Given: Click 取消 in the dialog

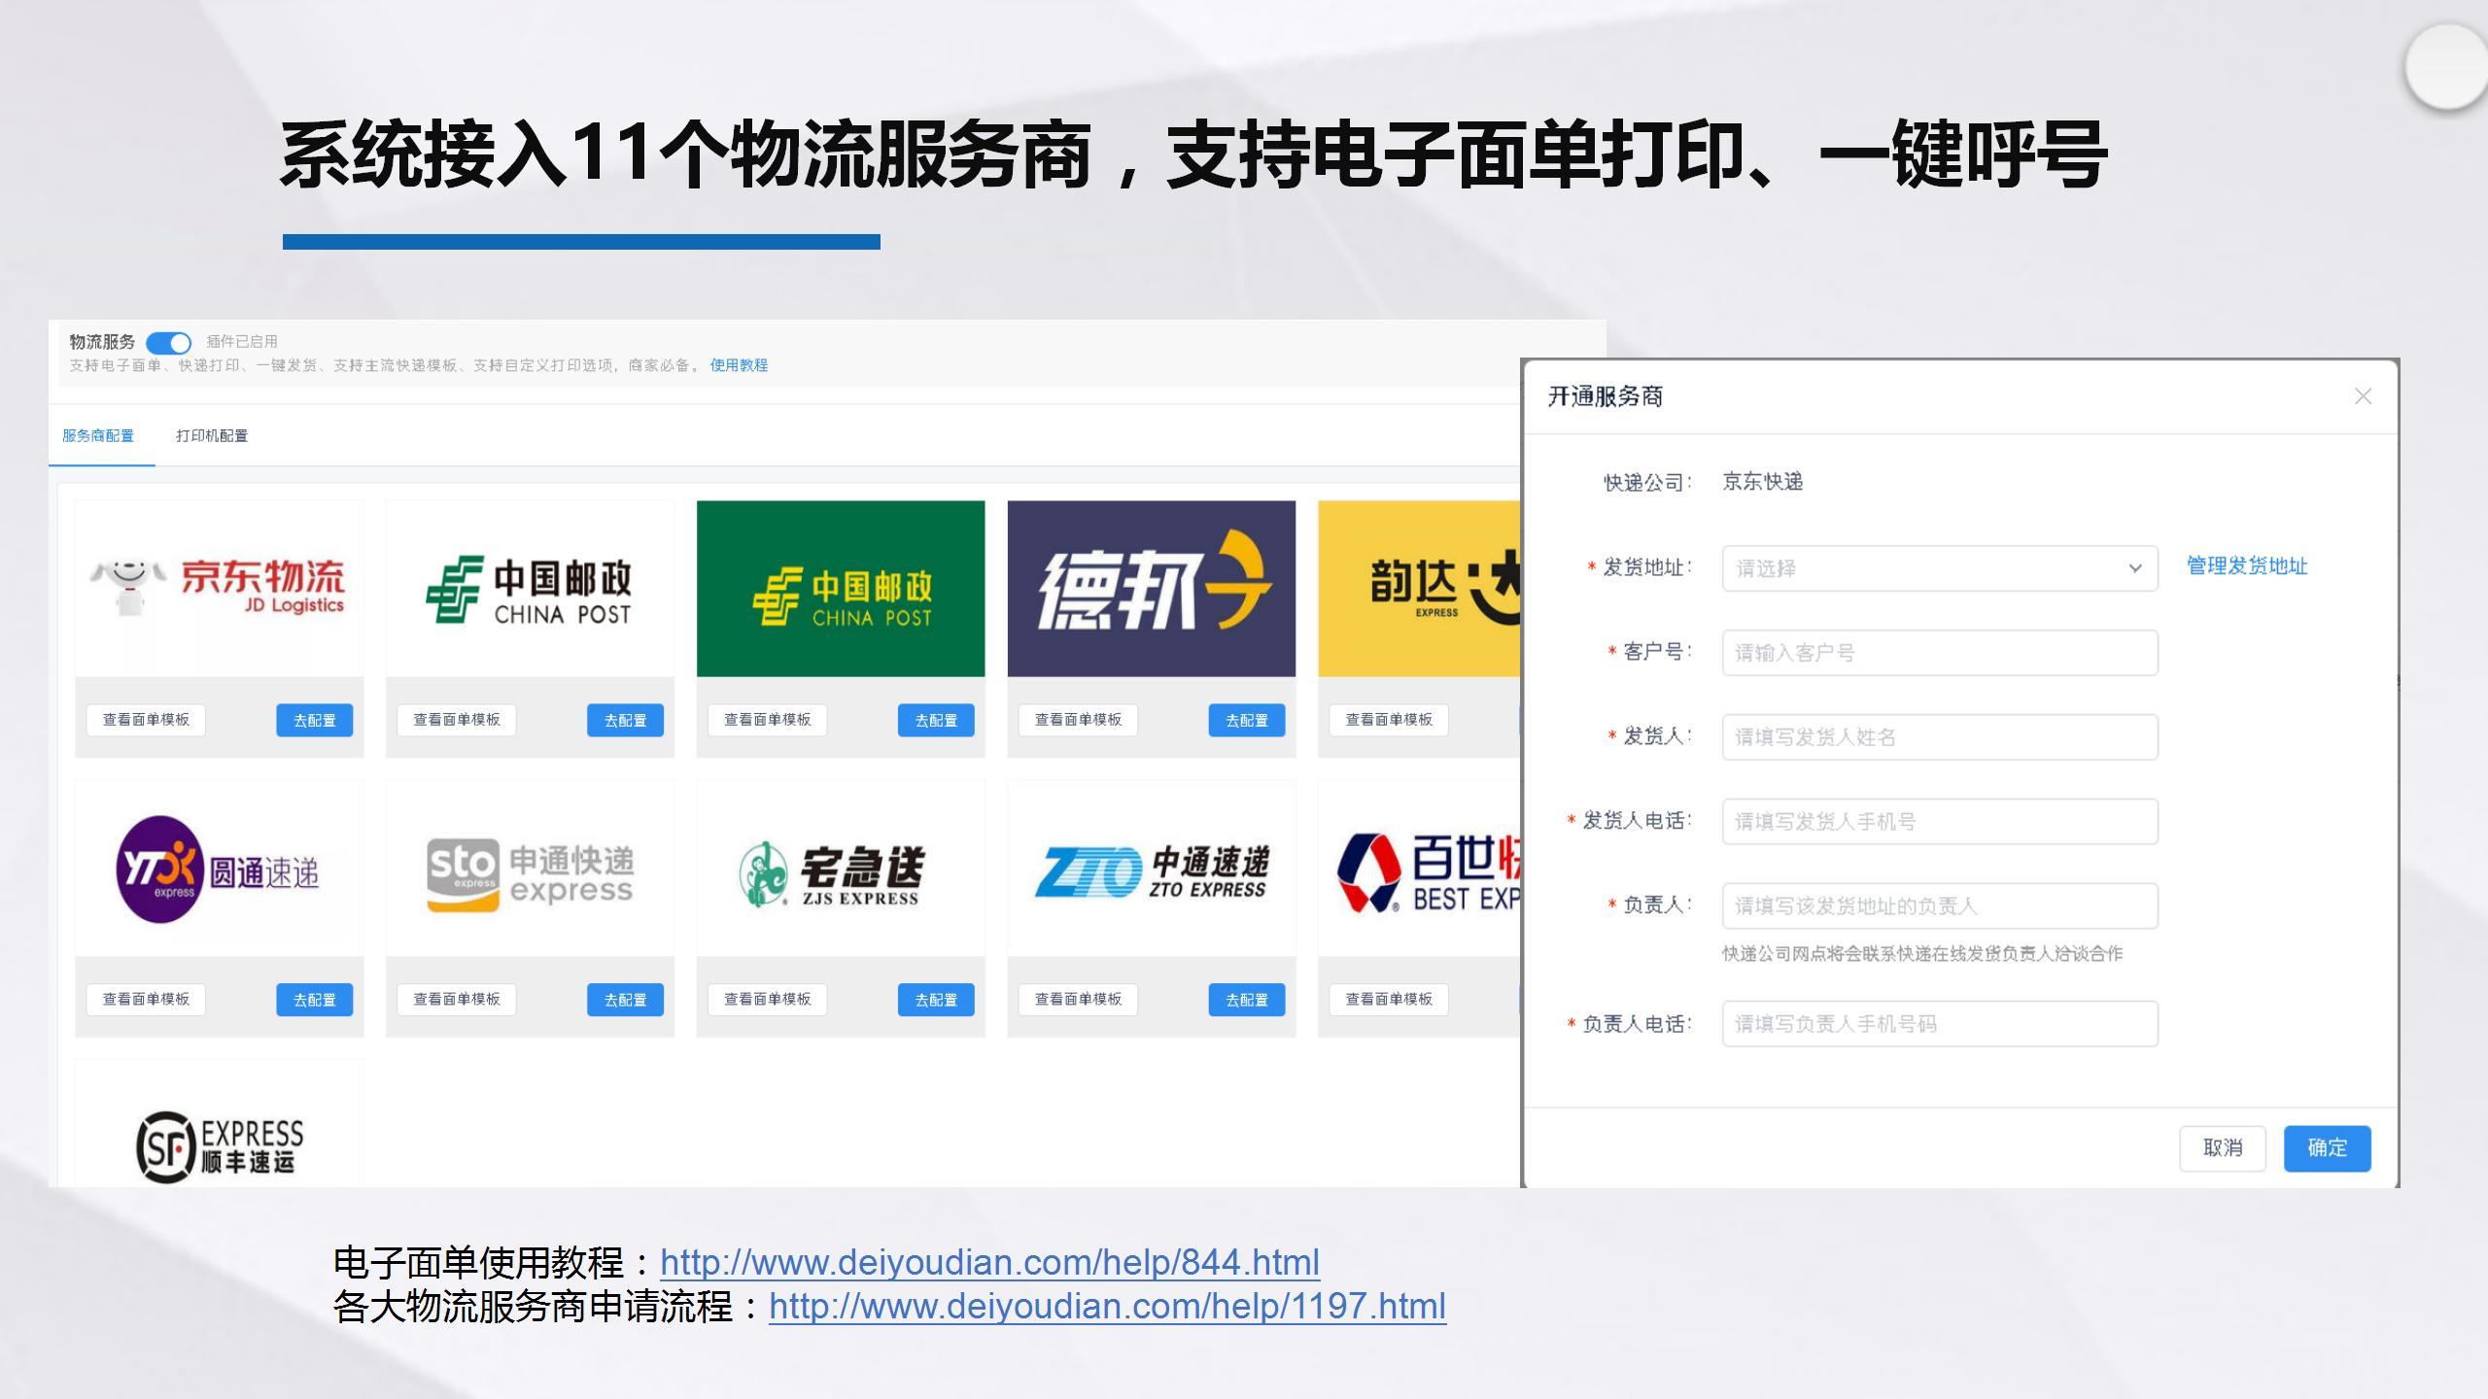Looking at the screenshot, I should (2223, 1148).
